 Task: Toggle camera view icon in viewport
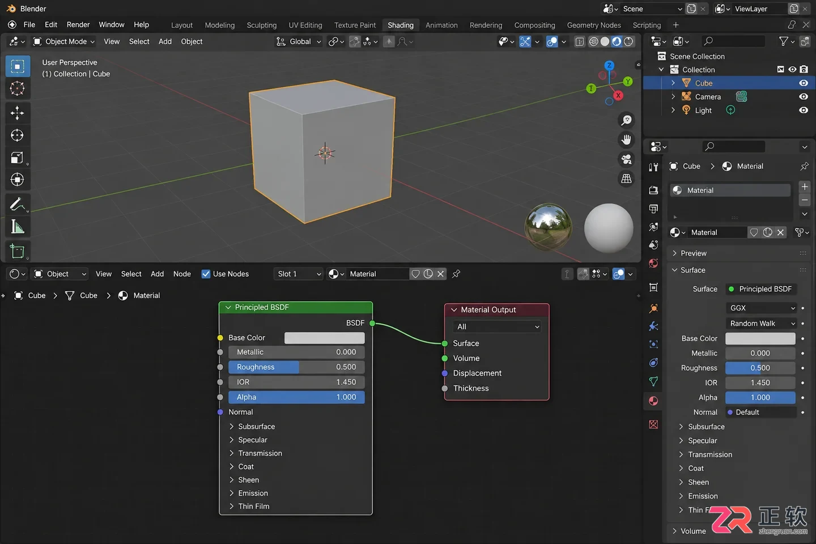(x=626, y=159)
